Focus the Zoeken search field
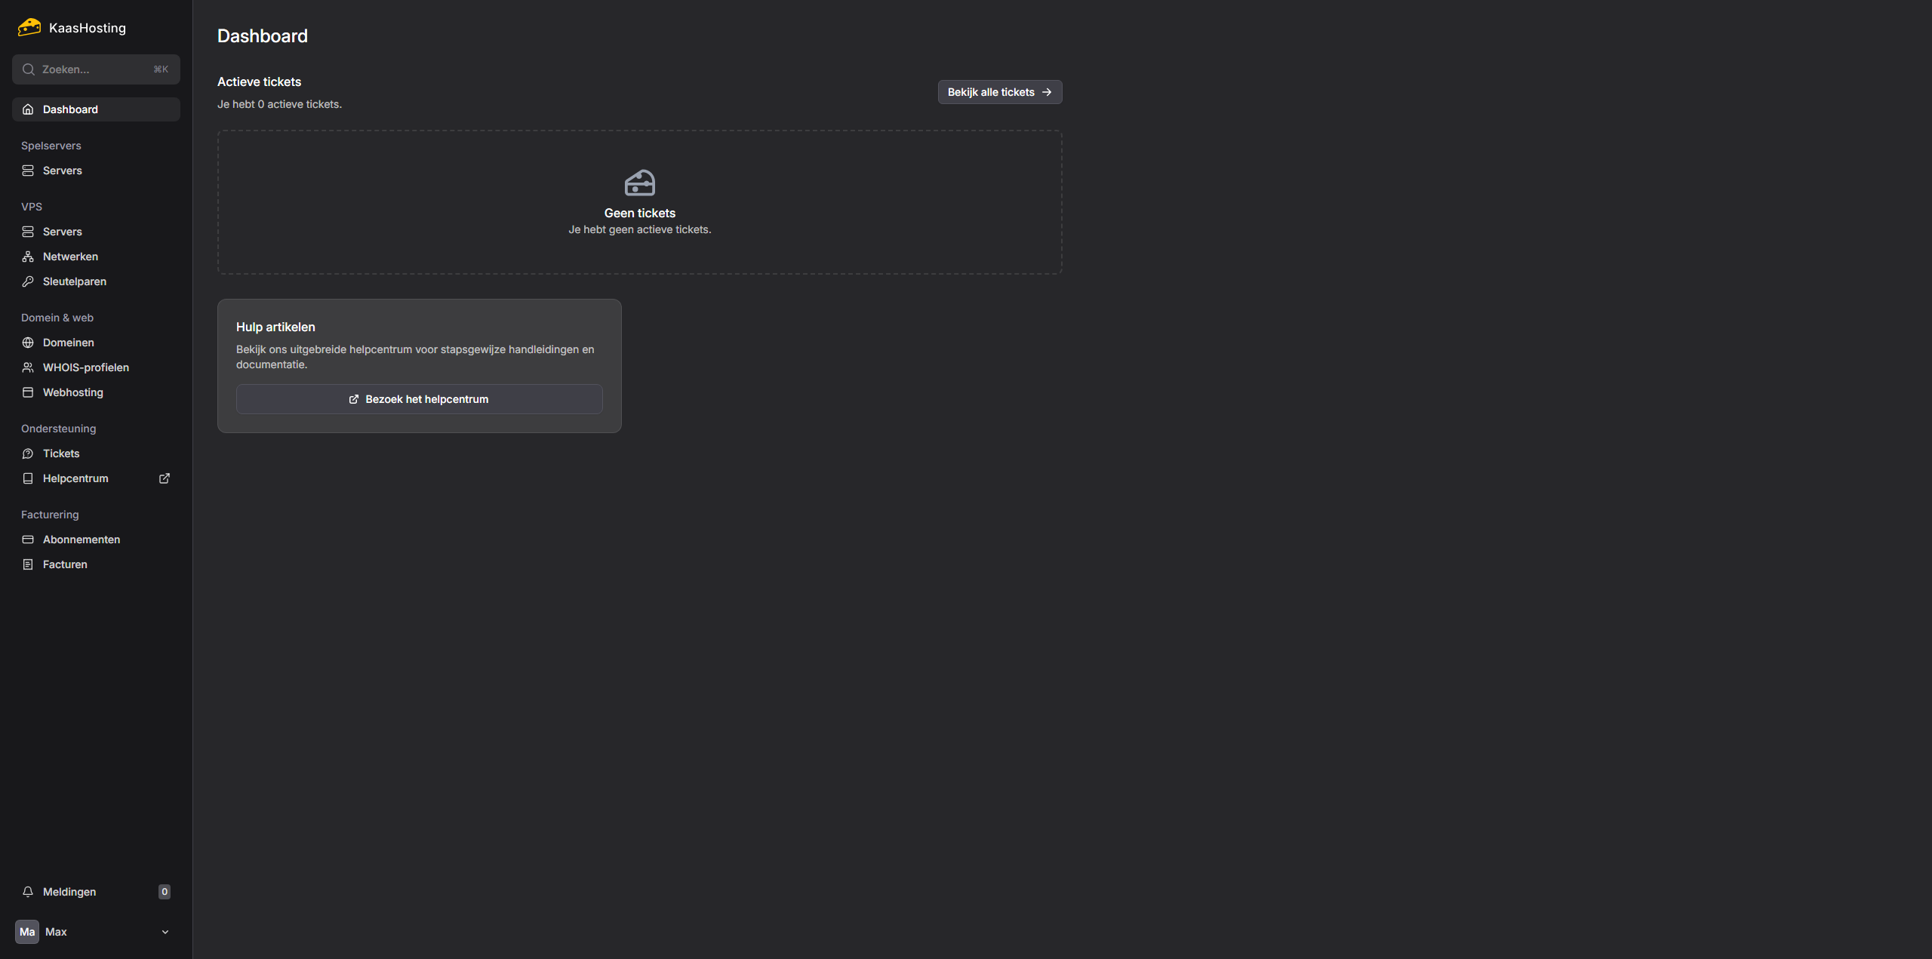The width and height of the screenshot is (1932, 959). (x=95, y=69)
